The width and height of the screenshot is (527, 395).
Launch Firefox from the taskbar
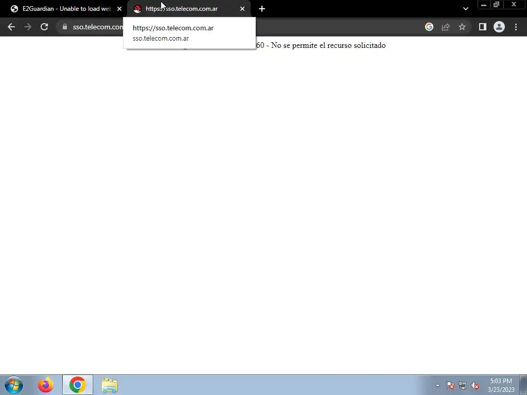[x=46, y=385]
